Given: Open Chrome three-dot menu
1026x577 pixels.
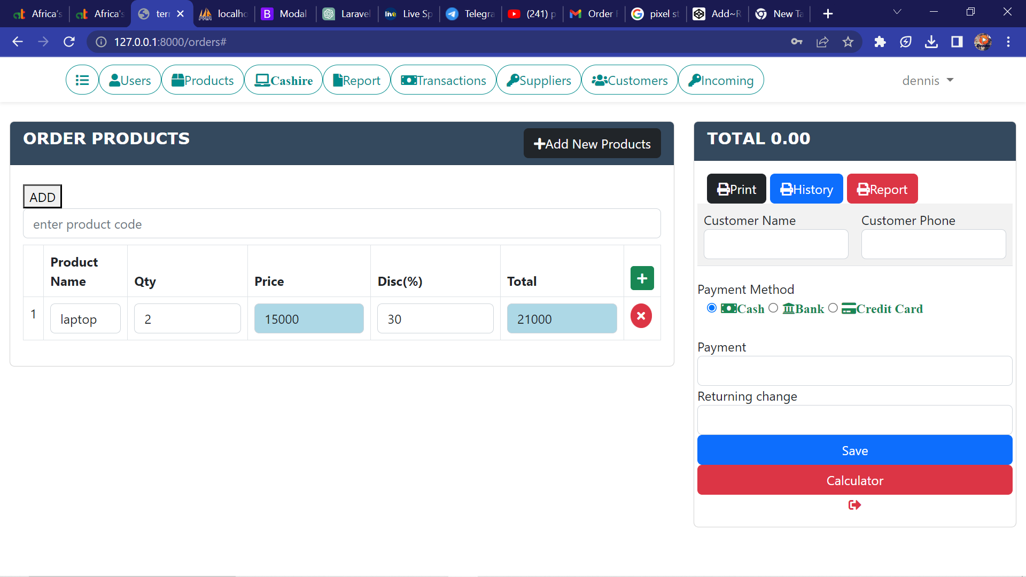Looking at the screenshot, I should (1008, 42).
